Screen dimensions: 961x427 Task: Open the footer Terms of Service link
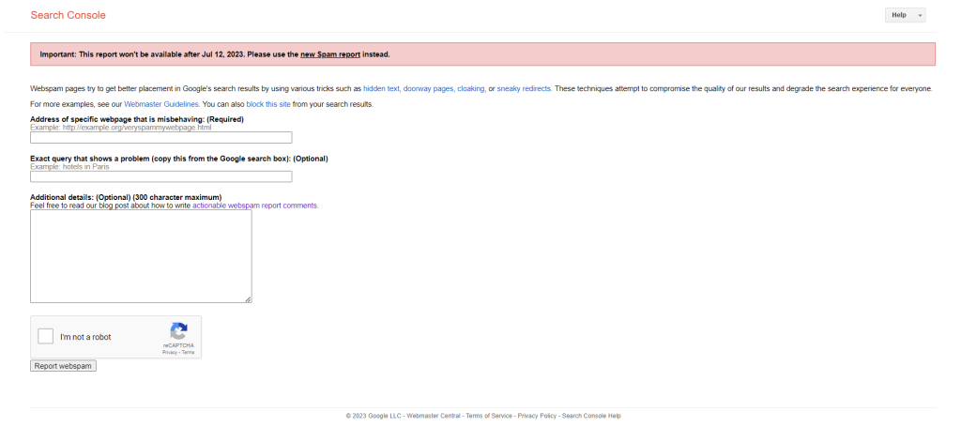488,416
